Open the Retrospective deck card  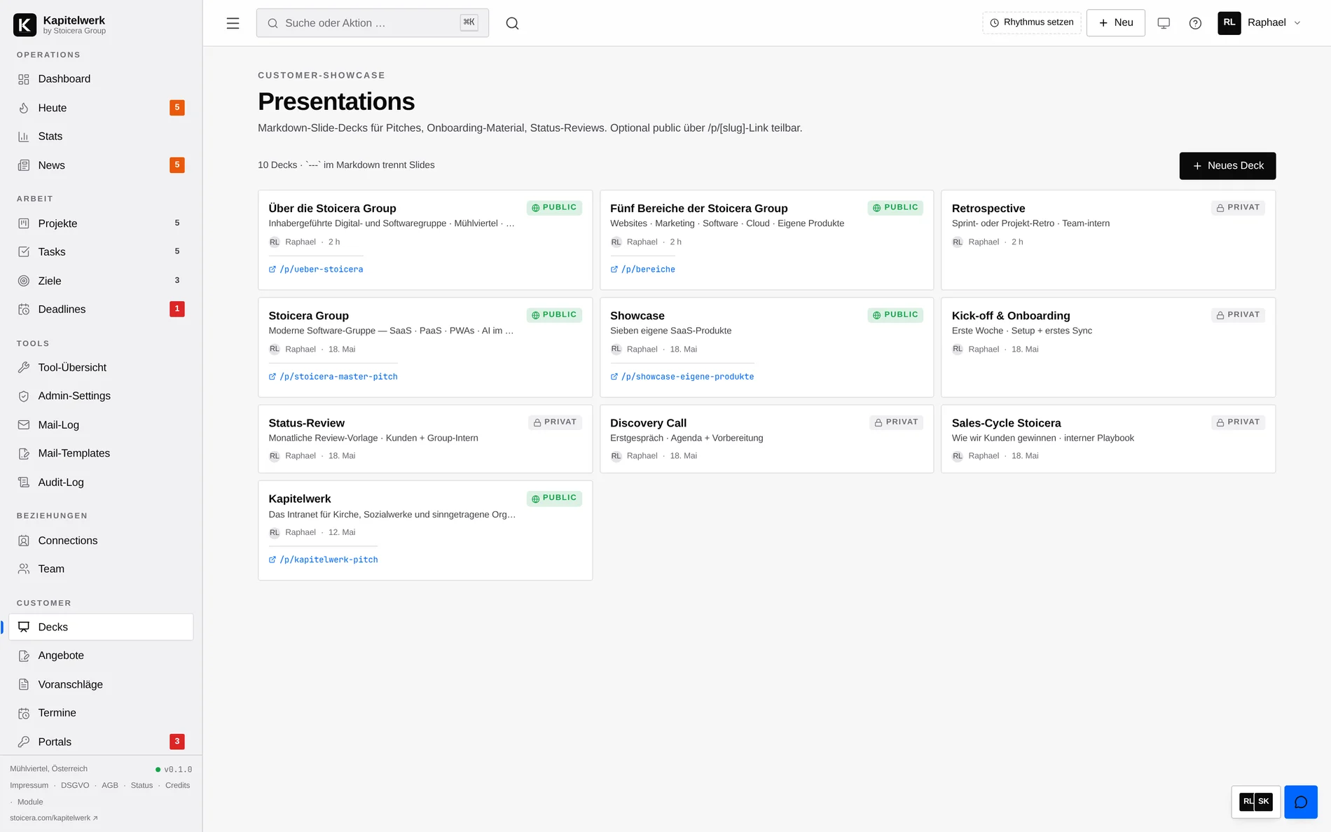coord(1108,240)
